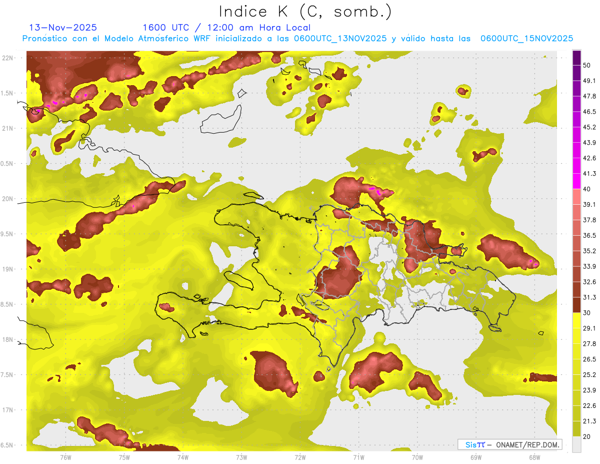Screen dimensions: 600x464
Task: Click the colorbar value "22.6"
Action: [x=589, y=406]
